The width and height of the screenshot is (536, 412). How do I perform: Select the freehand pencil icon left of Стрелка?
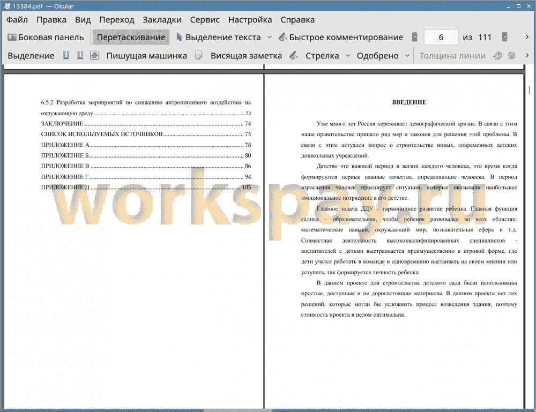click(x=294, y=55)
